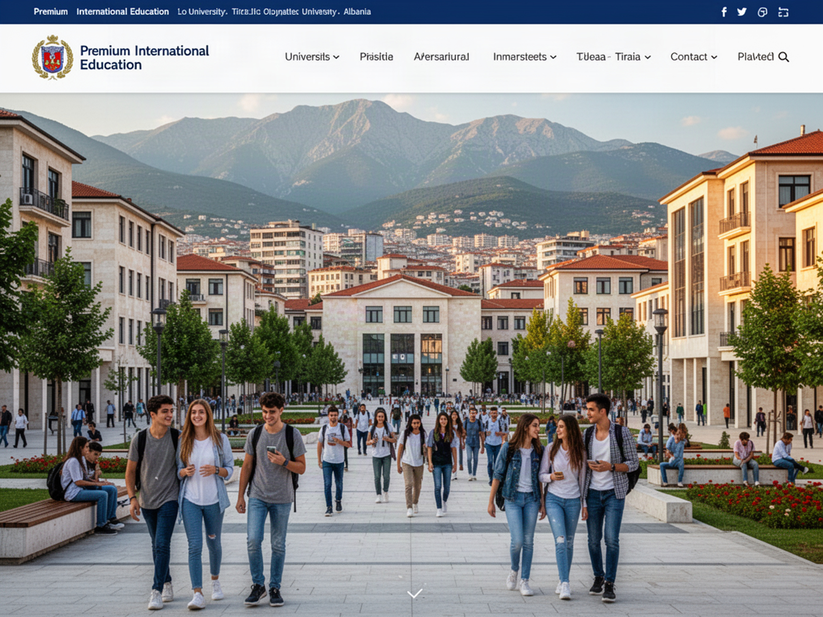
Task: Click the Universits menu label
Action: pos(307,57)
